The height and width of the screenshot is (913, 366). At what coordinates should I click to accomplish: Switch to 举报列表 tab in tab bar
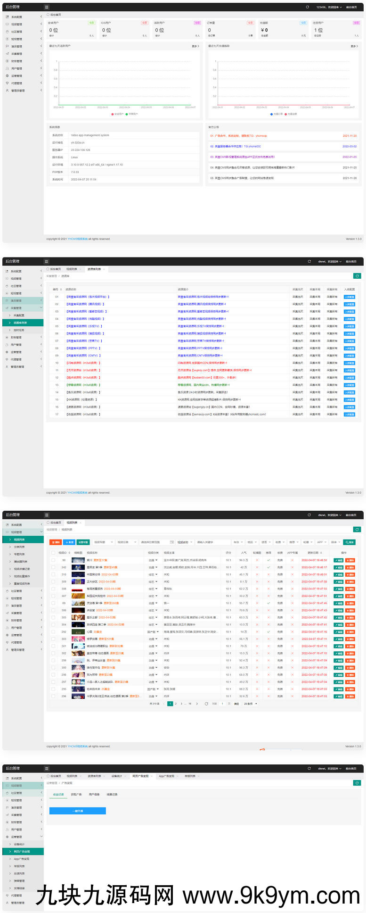[x=191, y=776]
